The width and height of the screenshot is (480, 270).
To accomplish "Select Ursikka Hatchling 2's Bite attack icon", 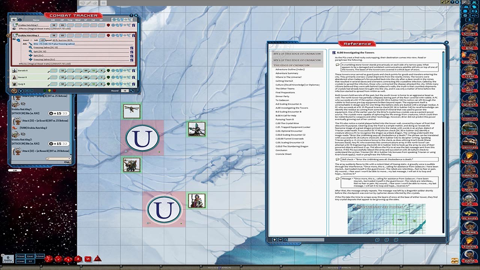I will (x=30, y=44).
